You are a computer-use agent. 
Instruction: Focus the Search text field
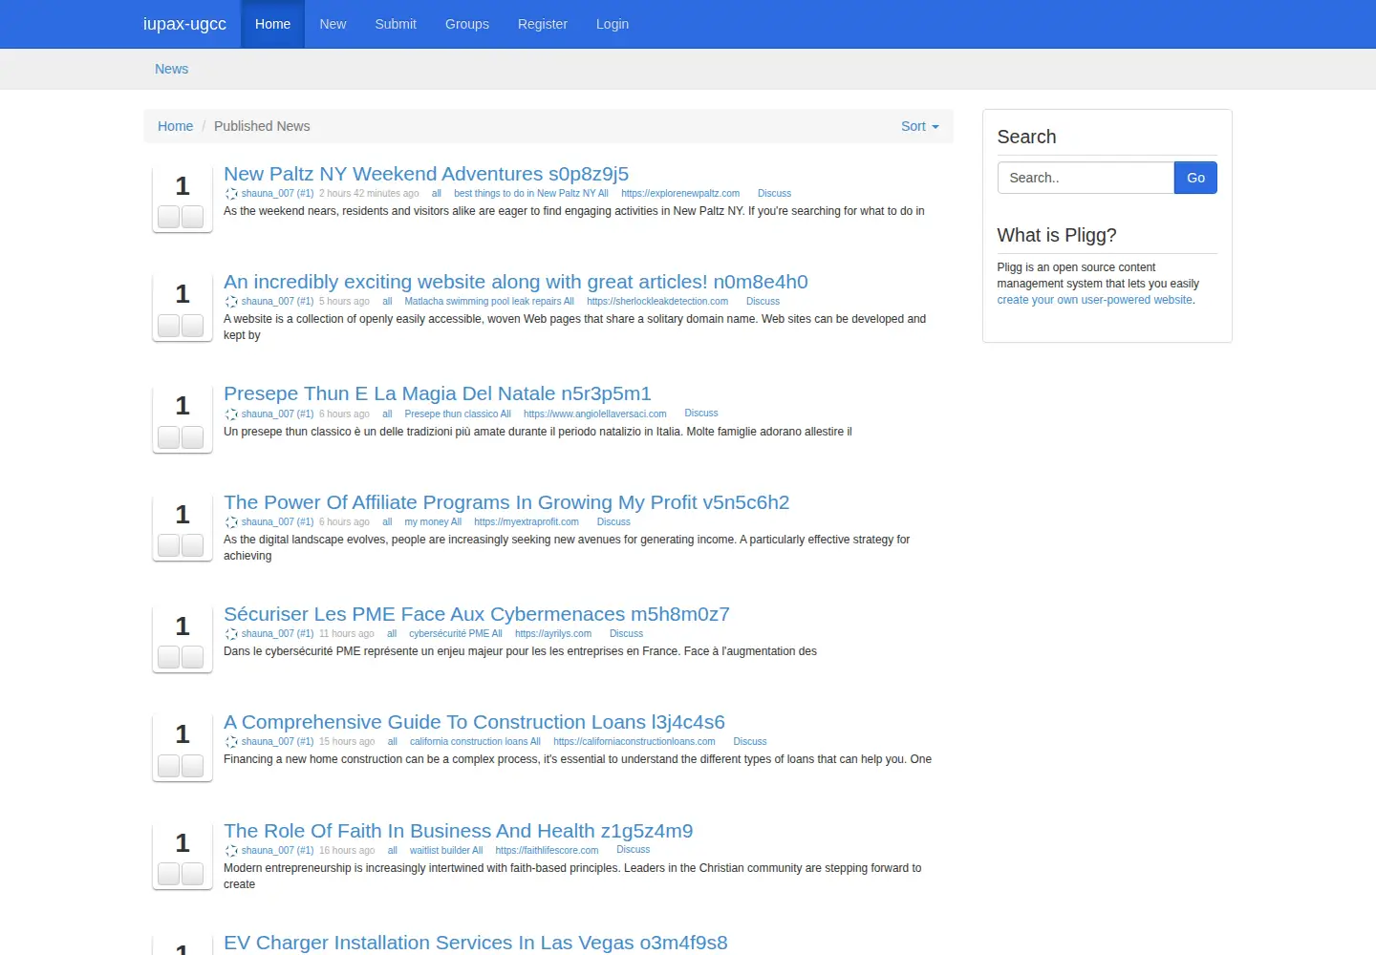pos(1086,178)
